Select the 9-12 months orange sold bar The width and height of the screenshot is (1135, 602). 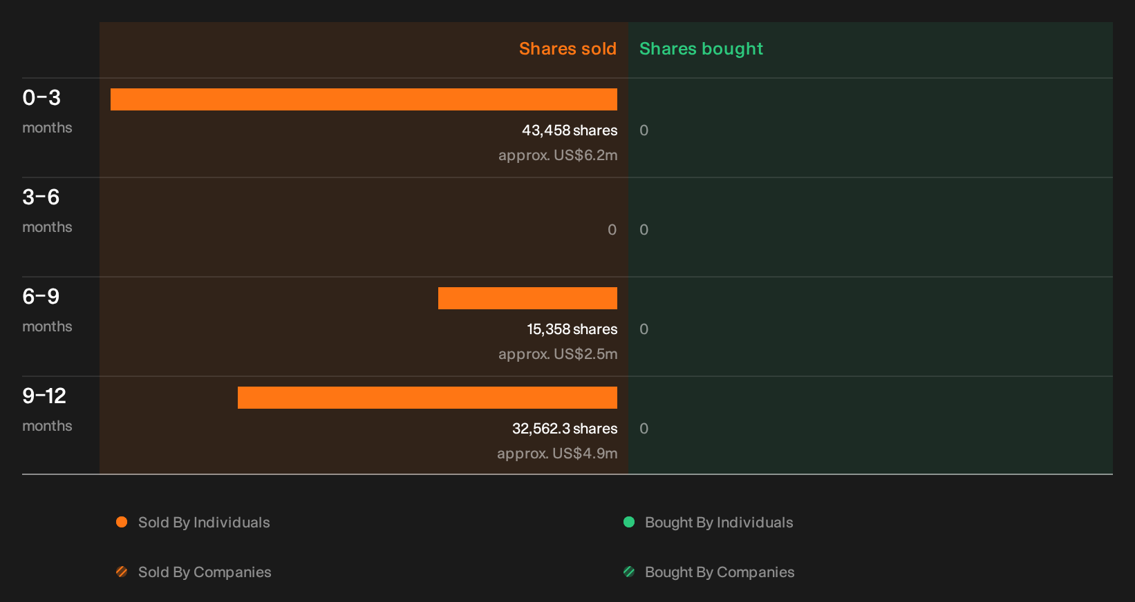point(427,398)
